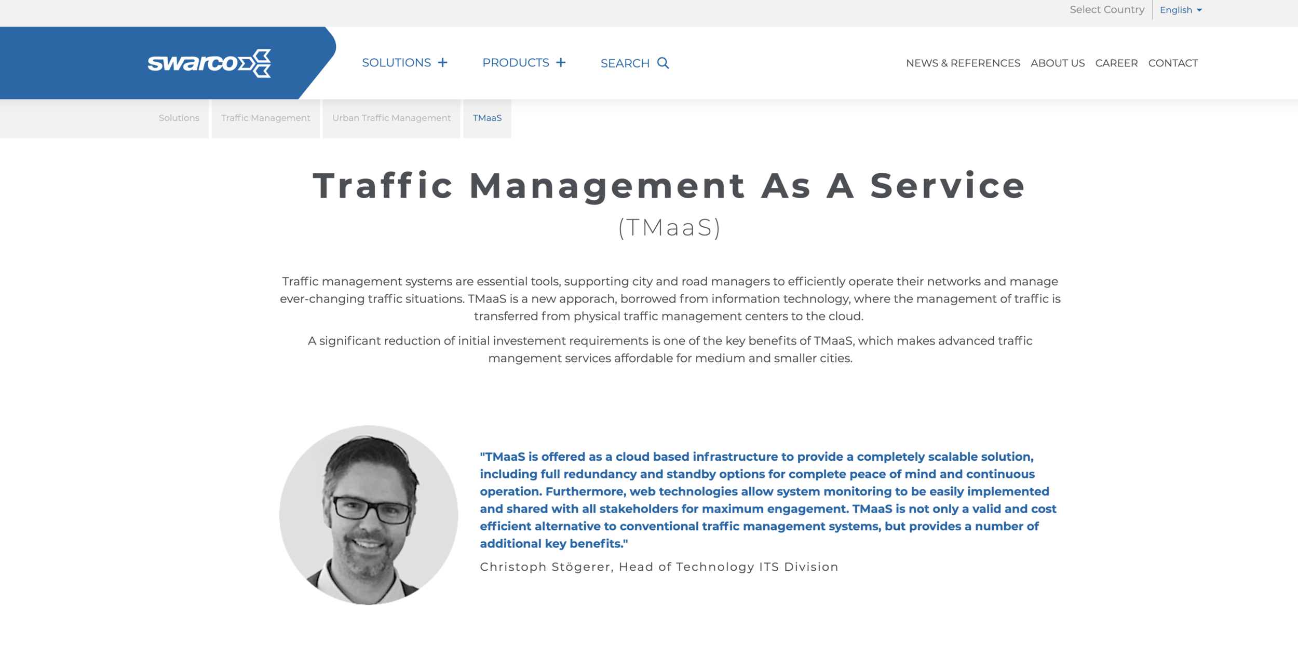Click the Select Country link
1298x660 pixels.
[x=1106, y=10]
